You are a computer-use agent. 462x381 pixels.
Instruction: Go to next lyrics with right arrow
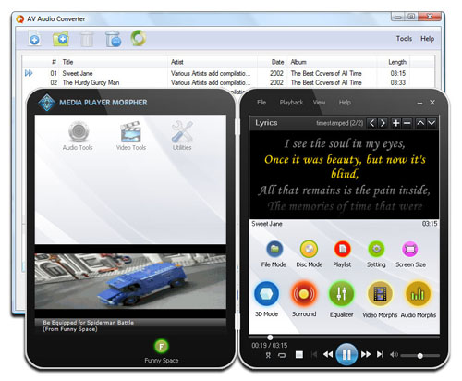click(x=383, y=123)
